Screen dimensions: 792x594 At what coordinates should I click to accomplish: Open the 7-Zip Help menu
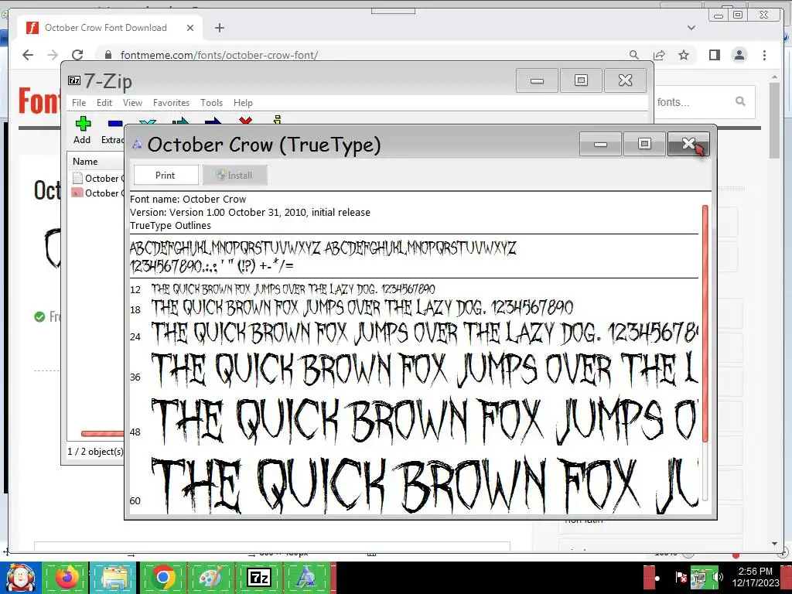(243, 103)
